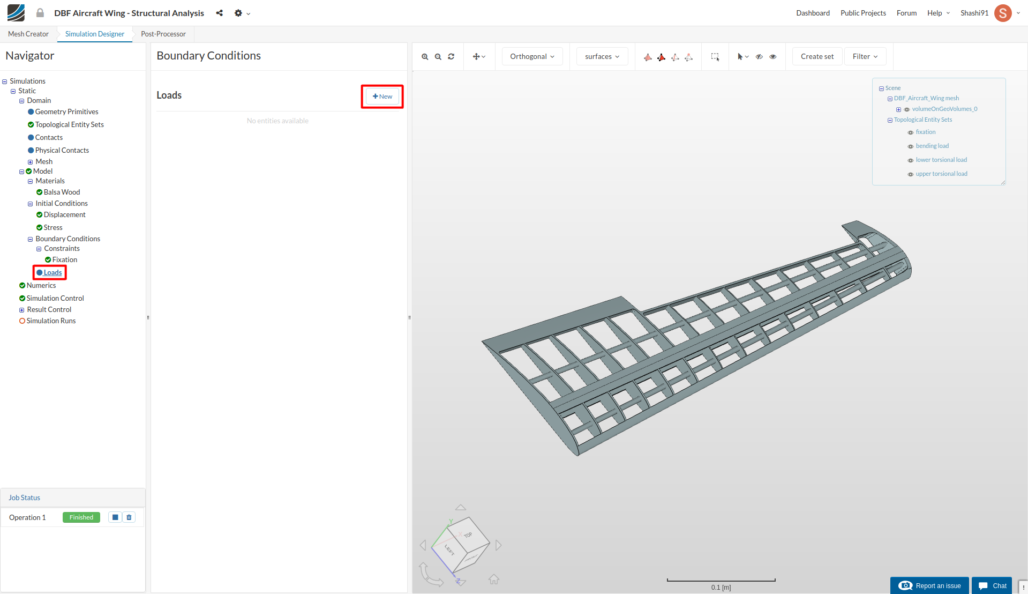Open Numerics settings

coord(41,286)
